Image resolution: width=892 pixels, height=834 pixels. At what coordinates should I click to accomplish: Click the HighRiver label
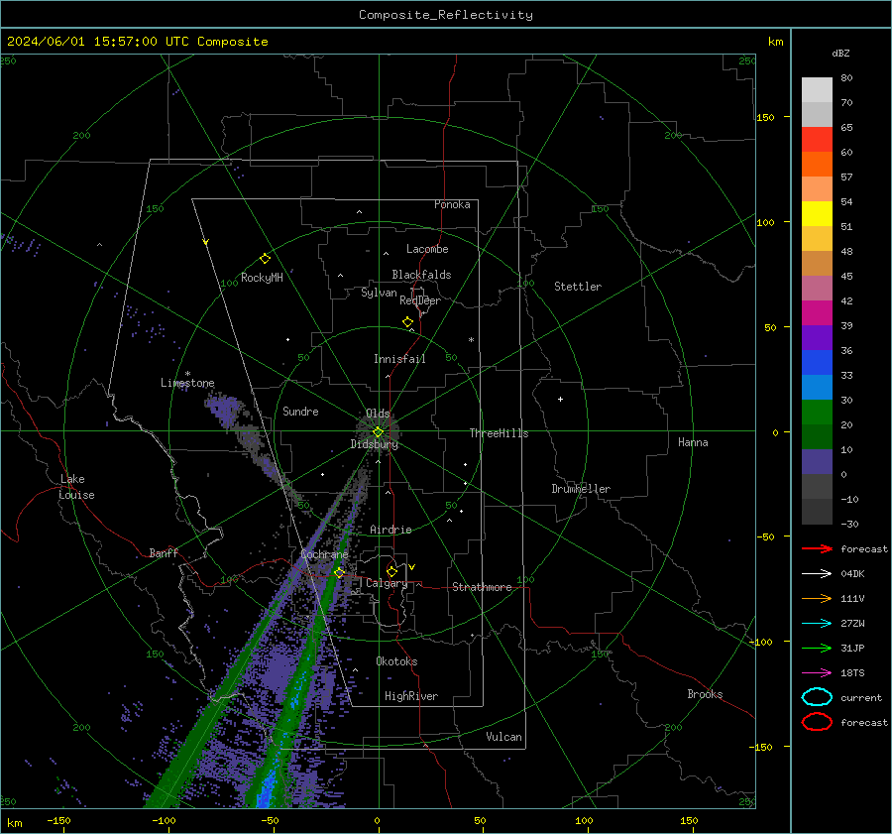click(x=411, y=696)
